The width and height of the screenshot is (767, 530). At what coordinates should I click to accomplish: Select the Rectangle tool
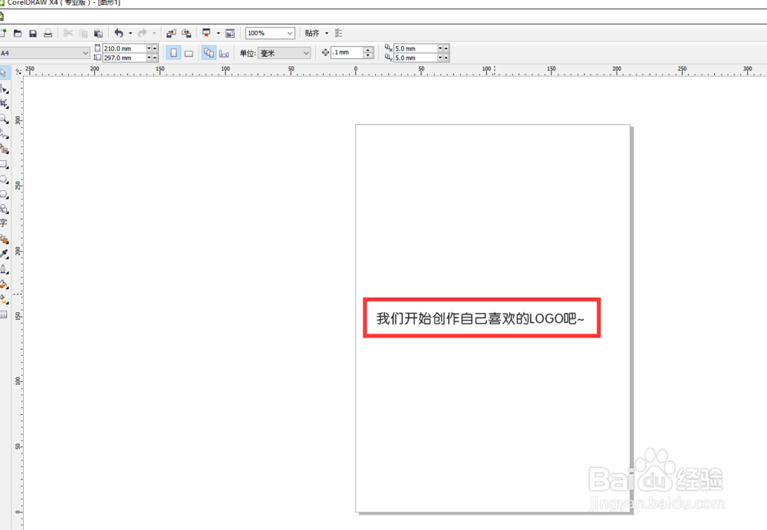[x=5, y=163]
